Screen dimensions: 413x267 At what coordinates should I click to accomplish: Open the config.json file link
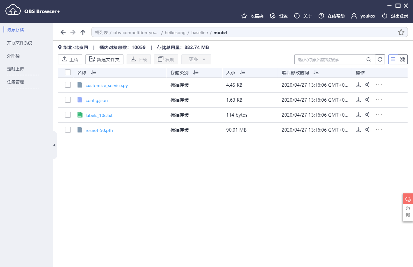pyautogui.click(x=97, y=100)
